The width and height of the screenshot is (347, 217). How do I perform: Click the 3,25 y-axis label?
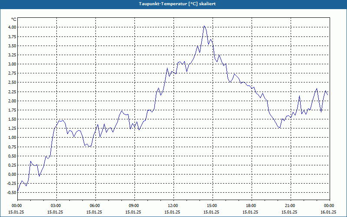point(13,55)
